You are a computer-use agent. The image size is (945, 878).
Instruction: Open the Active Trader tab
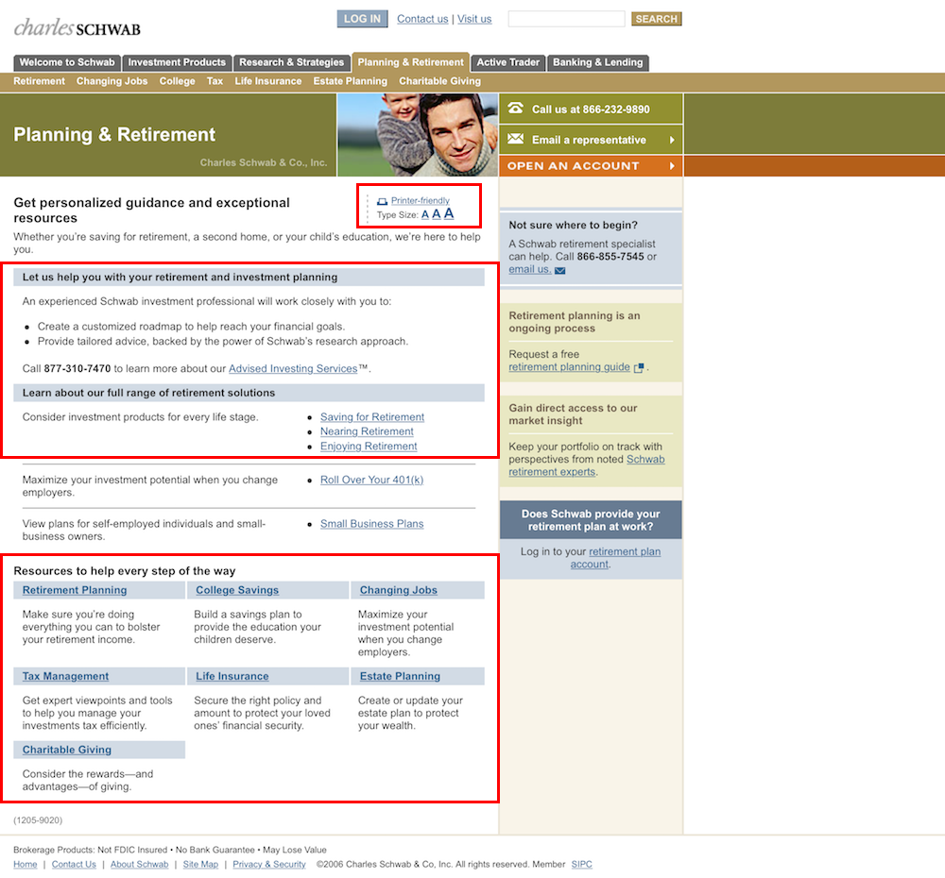[x=508, y=62]
